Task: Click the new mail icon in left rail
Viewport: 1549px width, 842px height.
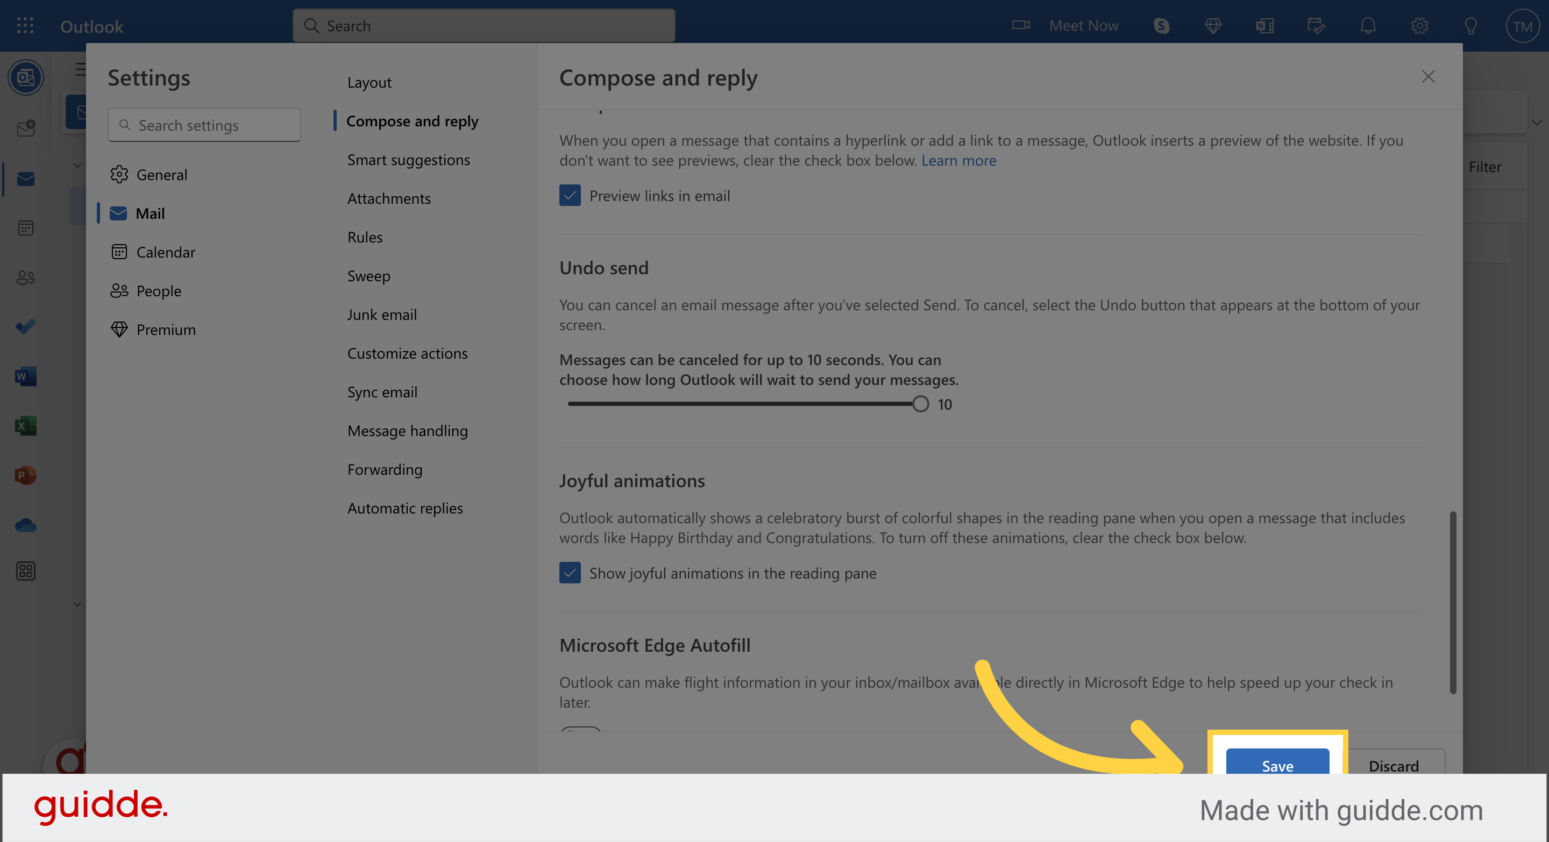Action: click(26, 128)
